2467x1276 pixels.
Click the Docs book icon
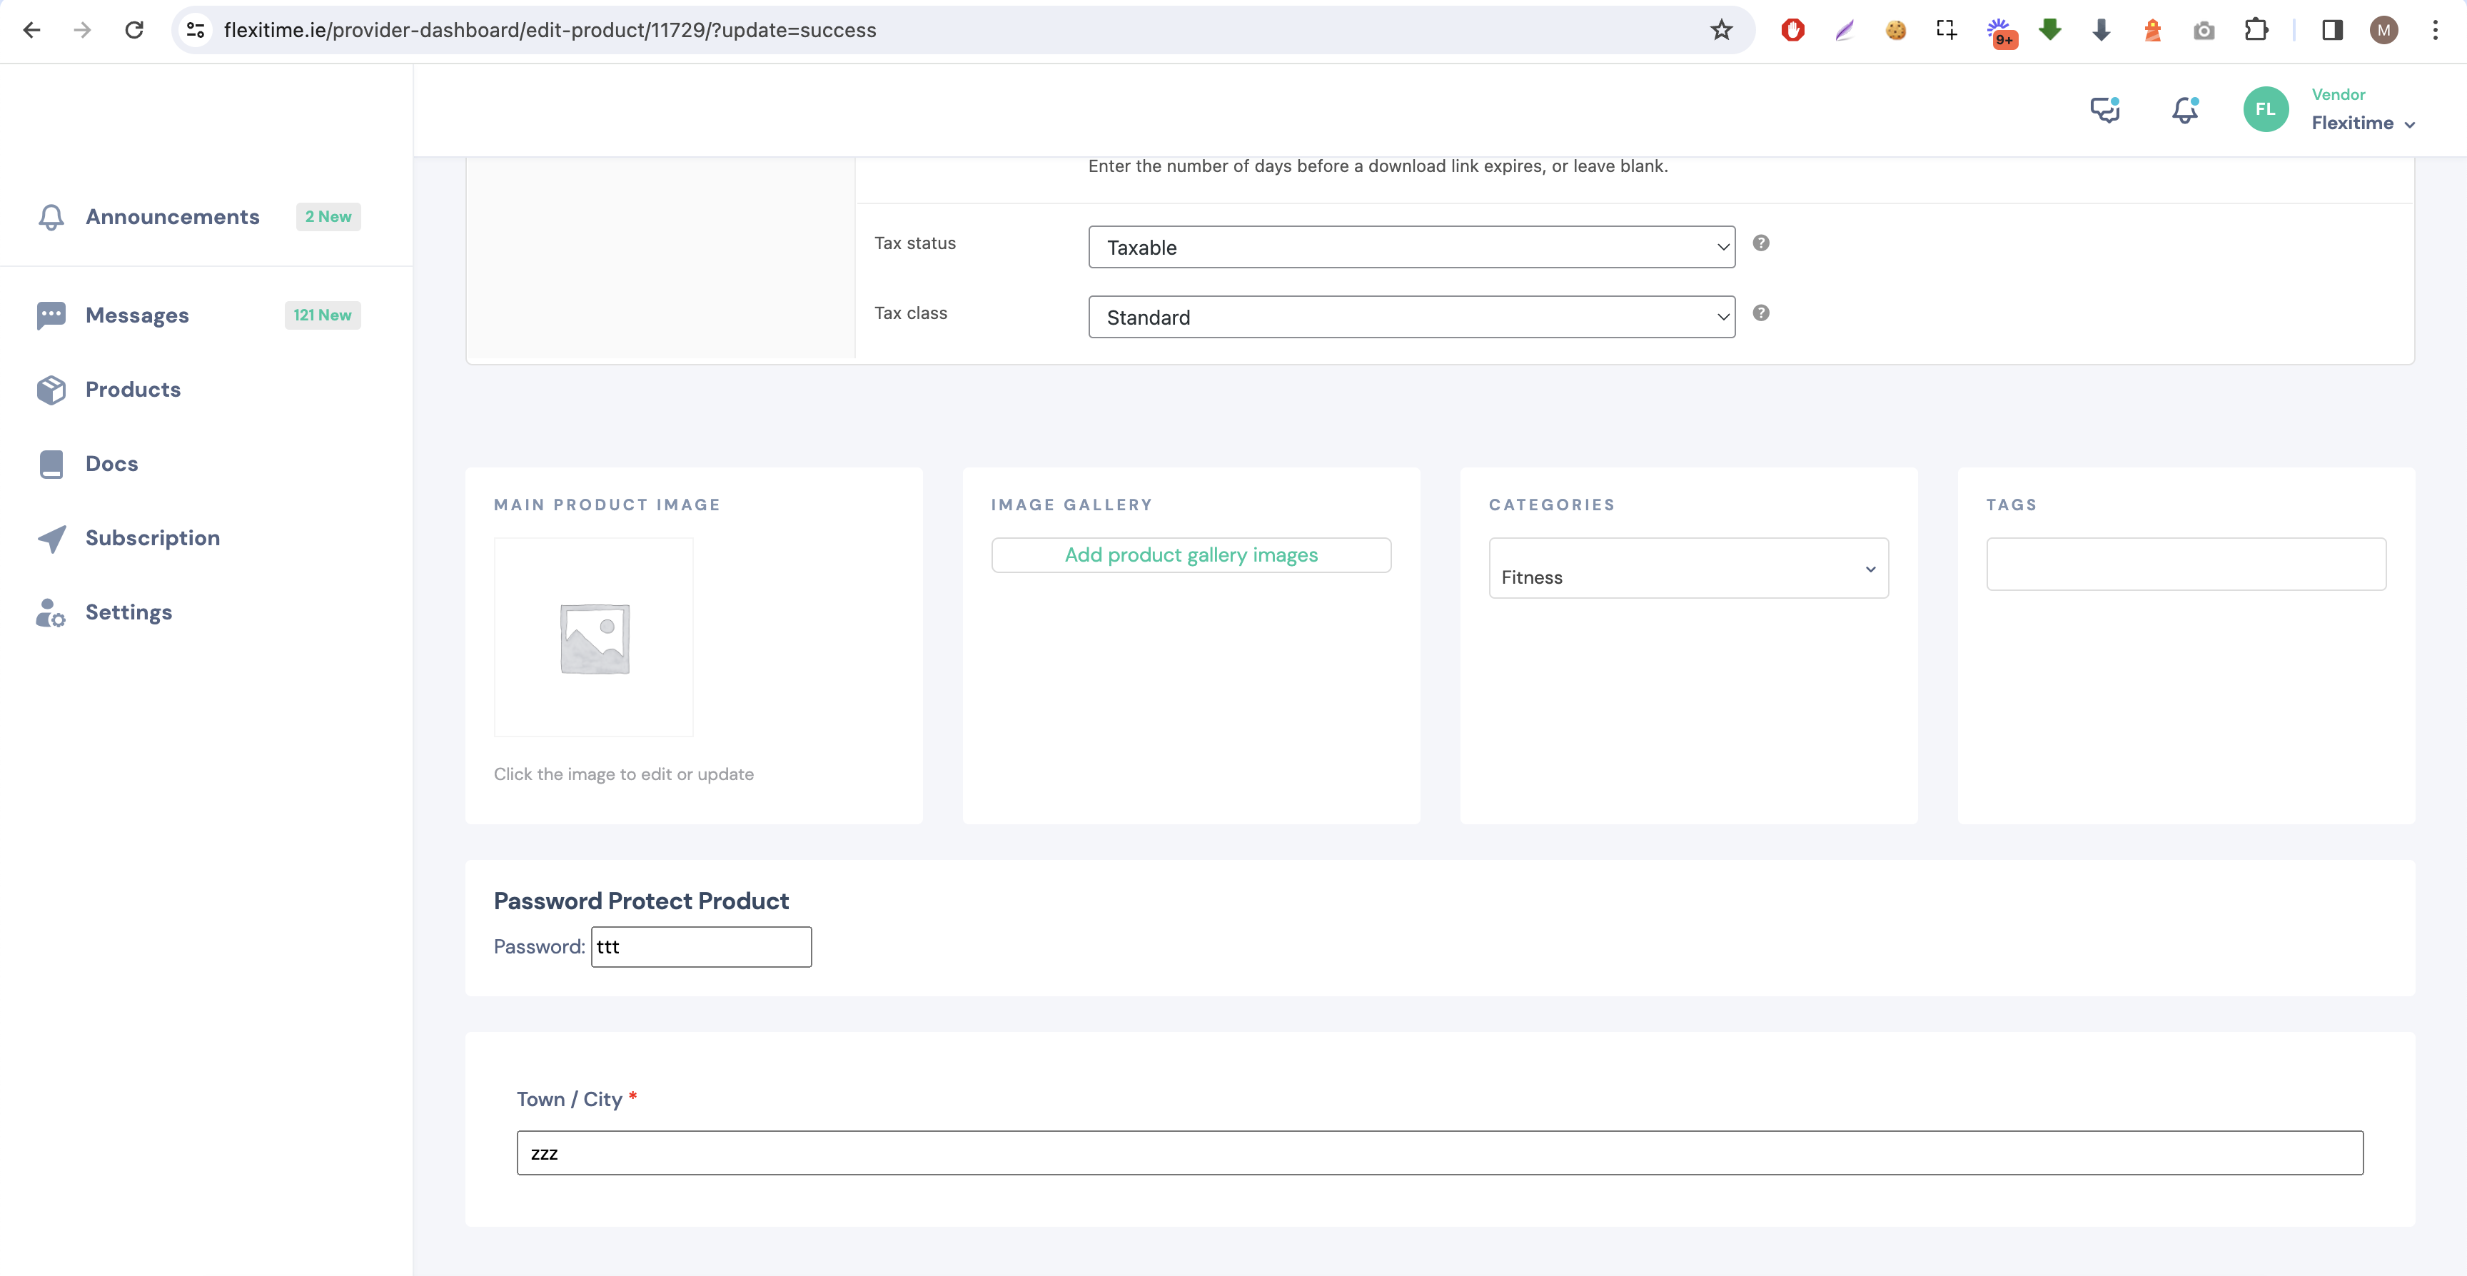[51, 465]
